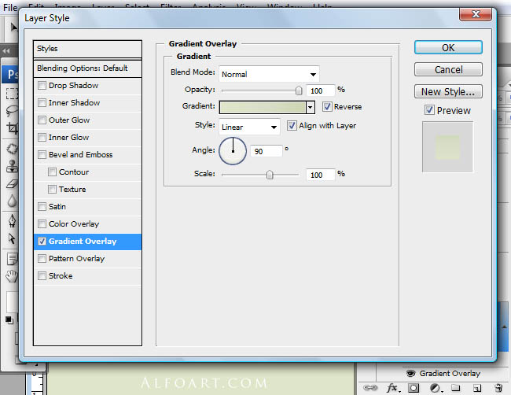Turn on Bevel and Emboss checkbox
511x395 pixels.
coord(42,154)
